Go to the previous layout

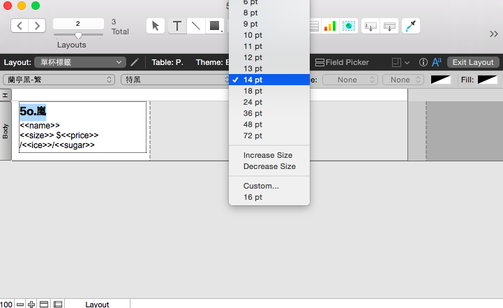pyautogui.click(x=20, y=26)
